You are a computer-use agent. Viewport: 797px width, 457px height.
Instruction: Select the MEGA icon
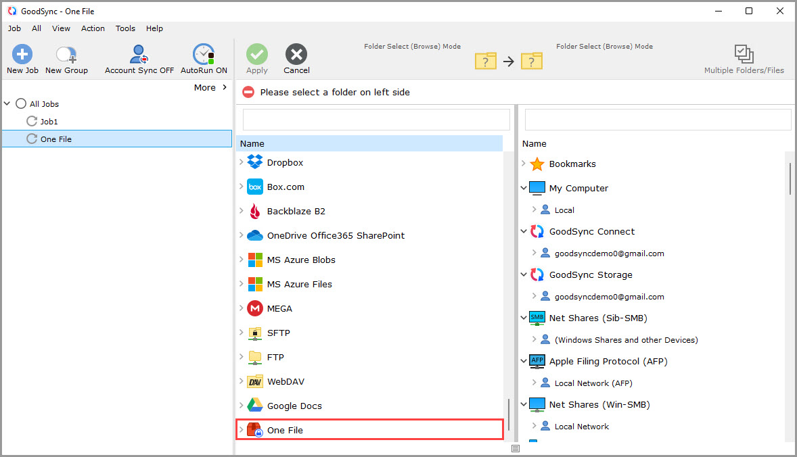254,309
